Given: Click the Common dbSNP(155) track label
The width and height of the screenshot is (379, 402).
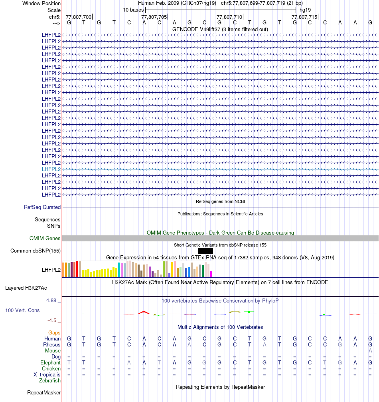Looking at the screenshot, I should pos(36,251).
